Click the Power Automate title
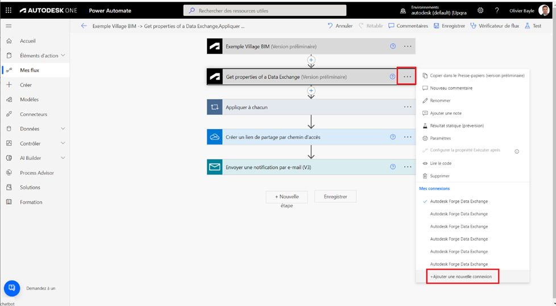This screenshot has width=556, height=306. pyautogui.click(x=110, y=11)
